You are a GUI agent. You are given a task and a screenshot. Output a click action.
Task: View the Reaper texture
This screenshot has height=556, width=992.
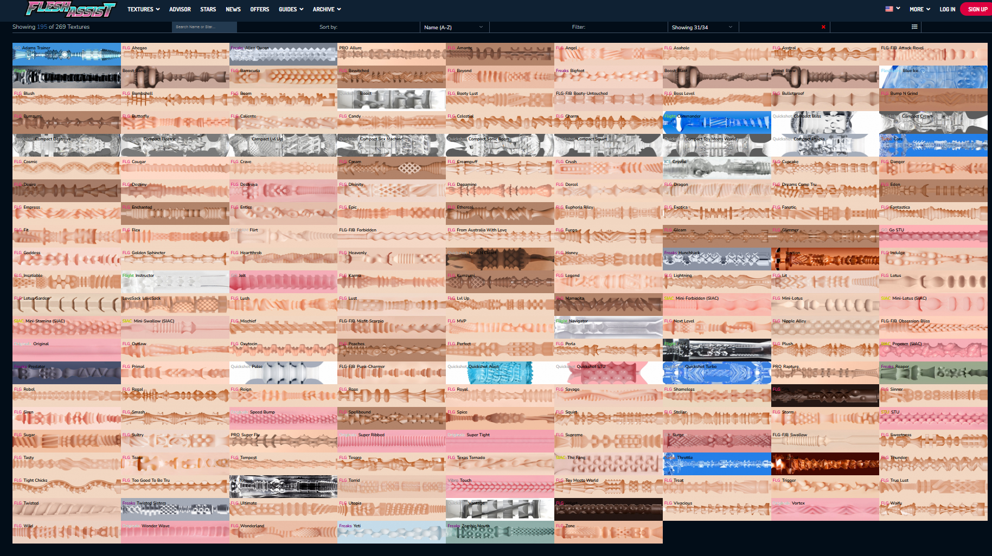(933, 373)
